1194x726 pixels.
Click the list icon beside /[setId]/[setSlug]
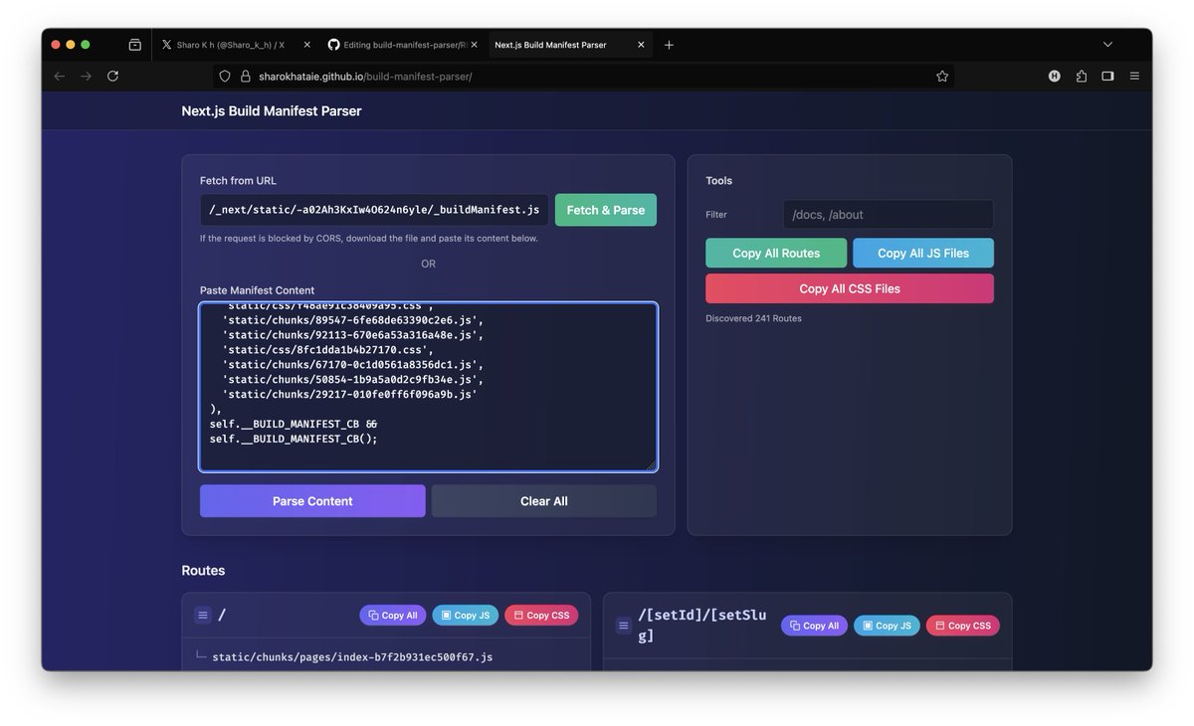tap(624, 626)
